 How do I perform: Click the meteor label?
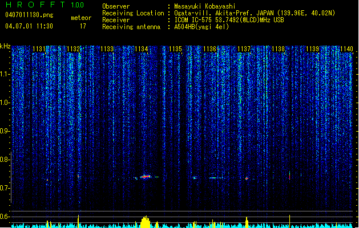[x=81, y=18]
